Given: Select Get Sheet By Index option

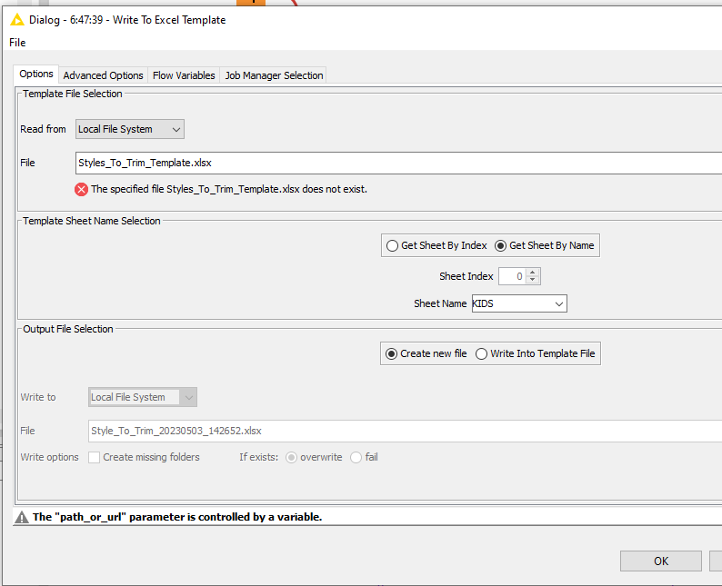Looking at the screenshot, I should click(x=393, y=245).
